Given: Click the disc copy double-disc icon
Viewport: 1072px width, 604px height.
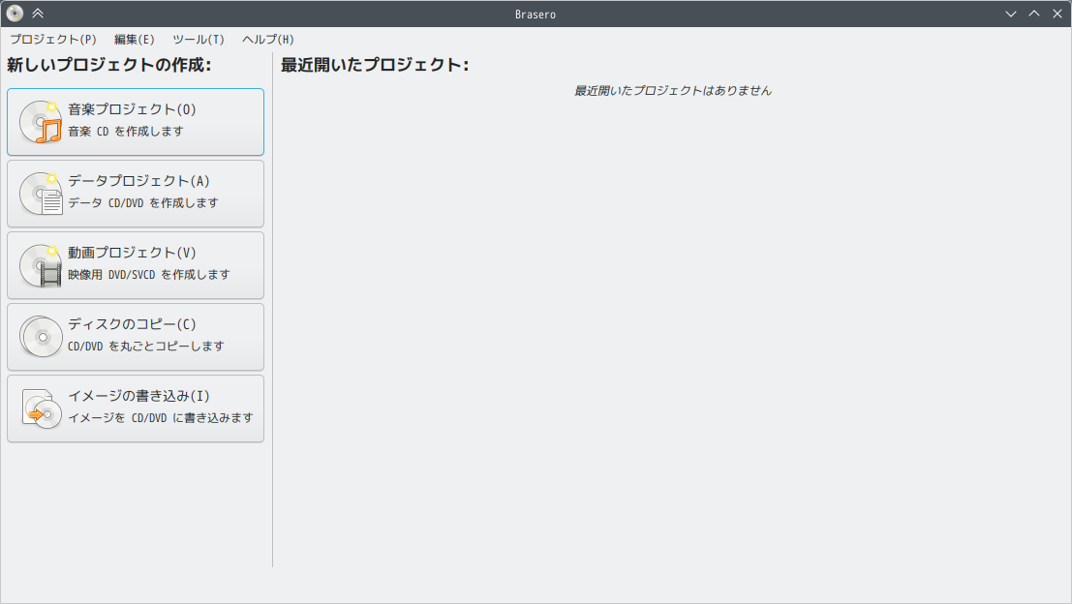Looking at the screenshot, I should pos(41,337).
